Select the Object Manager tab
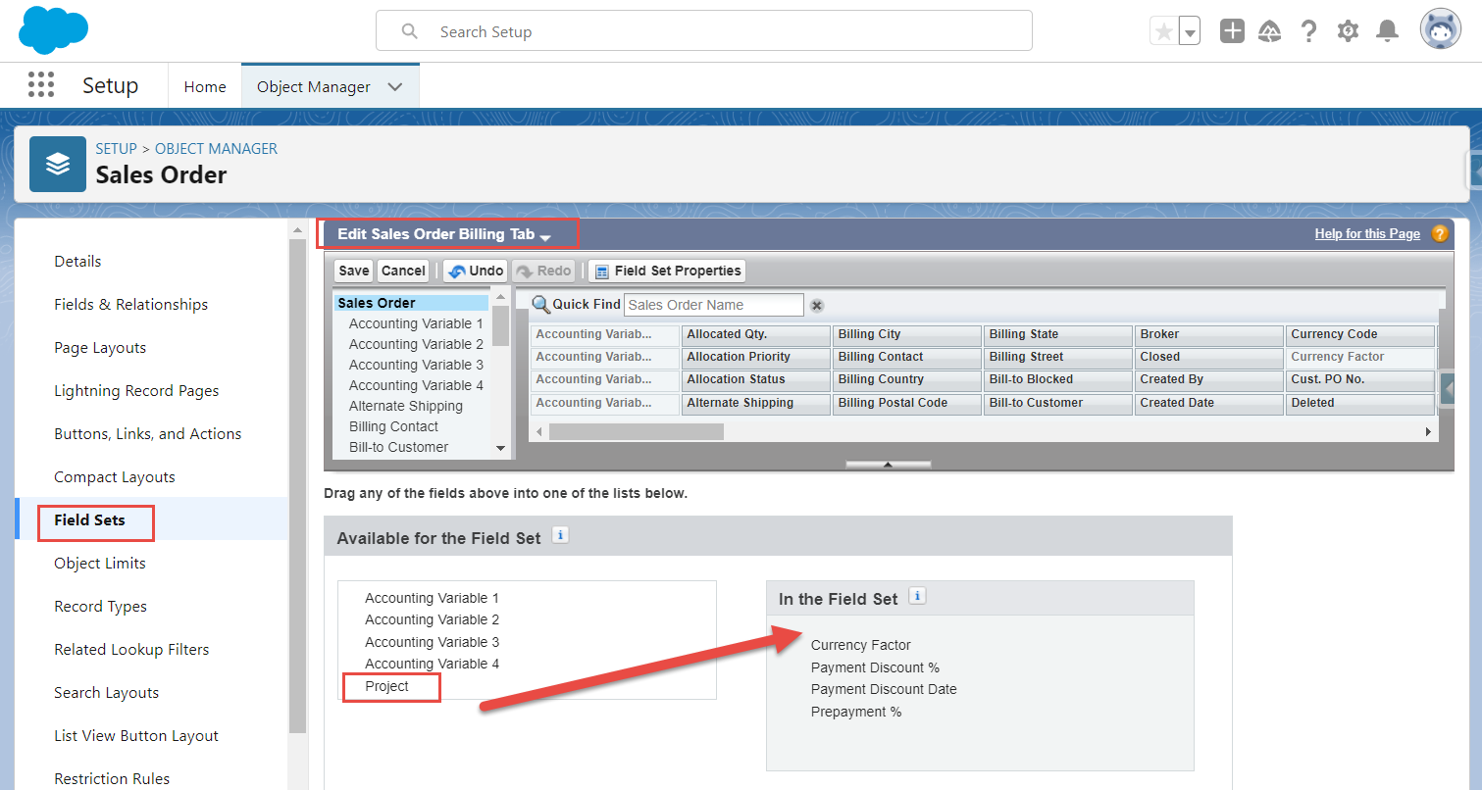 (314, 86)
